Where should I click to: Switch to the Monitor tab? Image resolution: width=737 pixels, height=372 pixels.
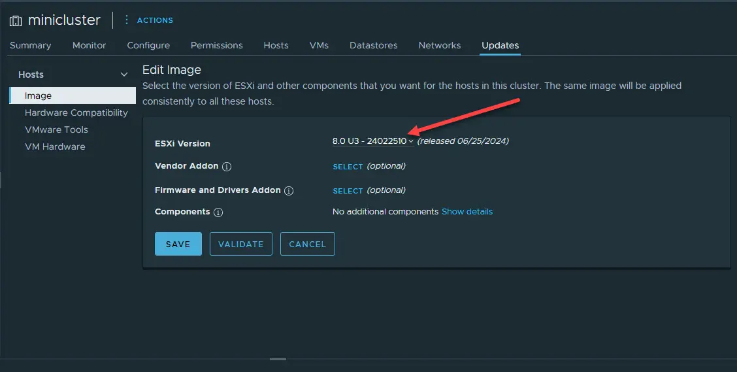[89, 45]
